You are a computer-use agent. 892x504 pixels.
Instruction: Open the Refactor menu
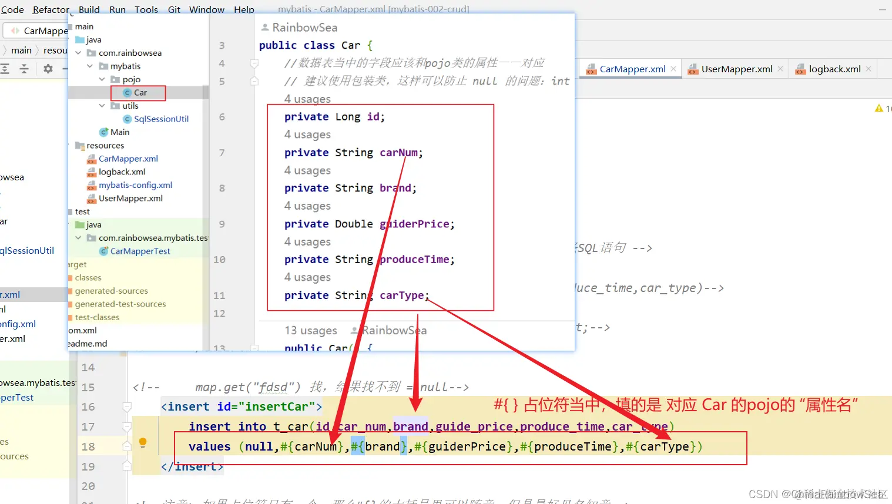(x=51, y=9)
